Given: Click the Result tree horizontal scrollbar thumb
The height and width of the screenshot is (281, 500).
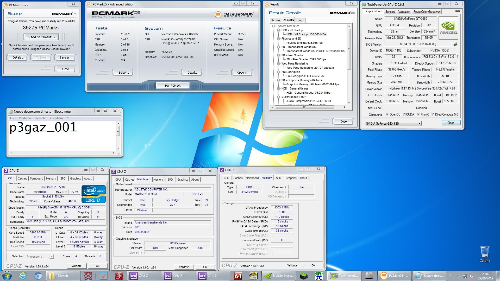Looking at the screenshot, I should pos(304,107).
